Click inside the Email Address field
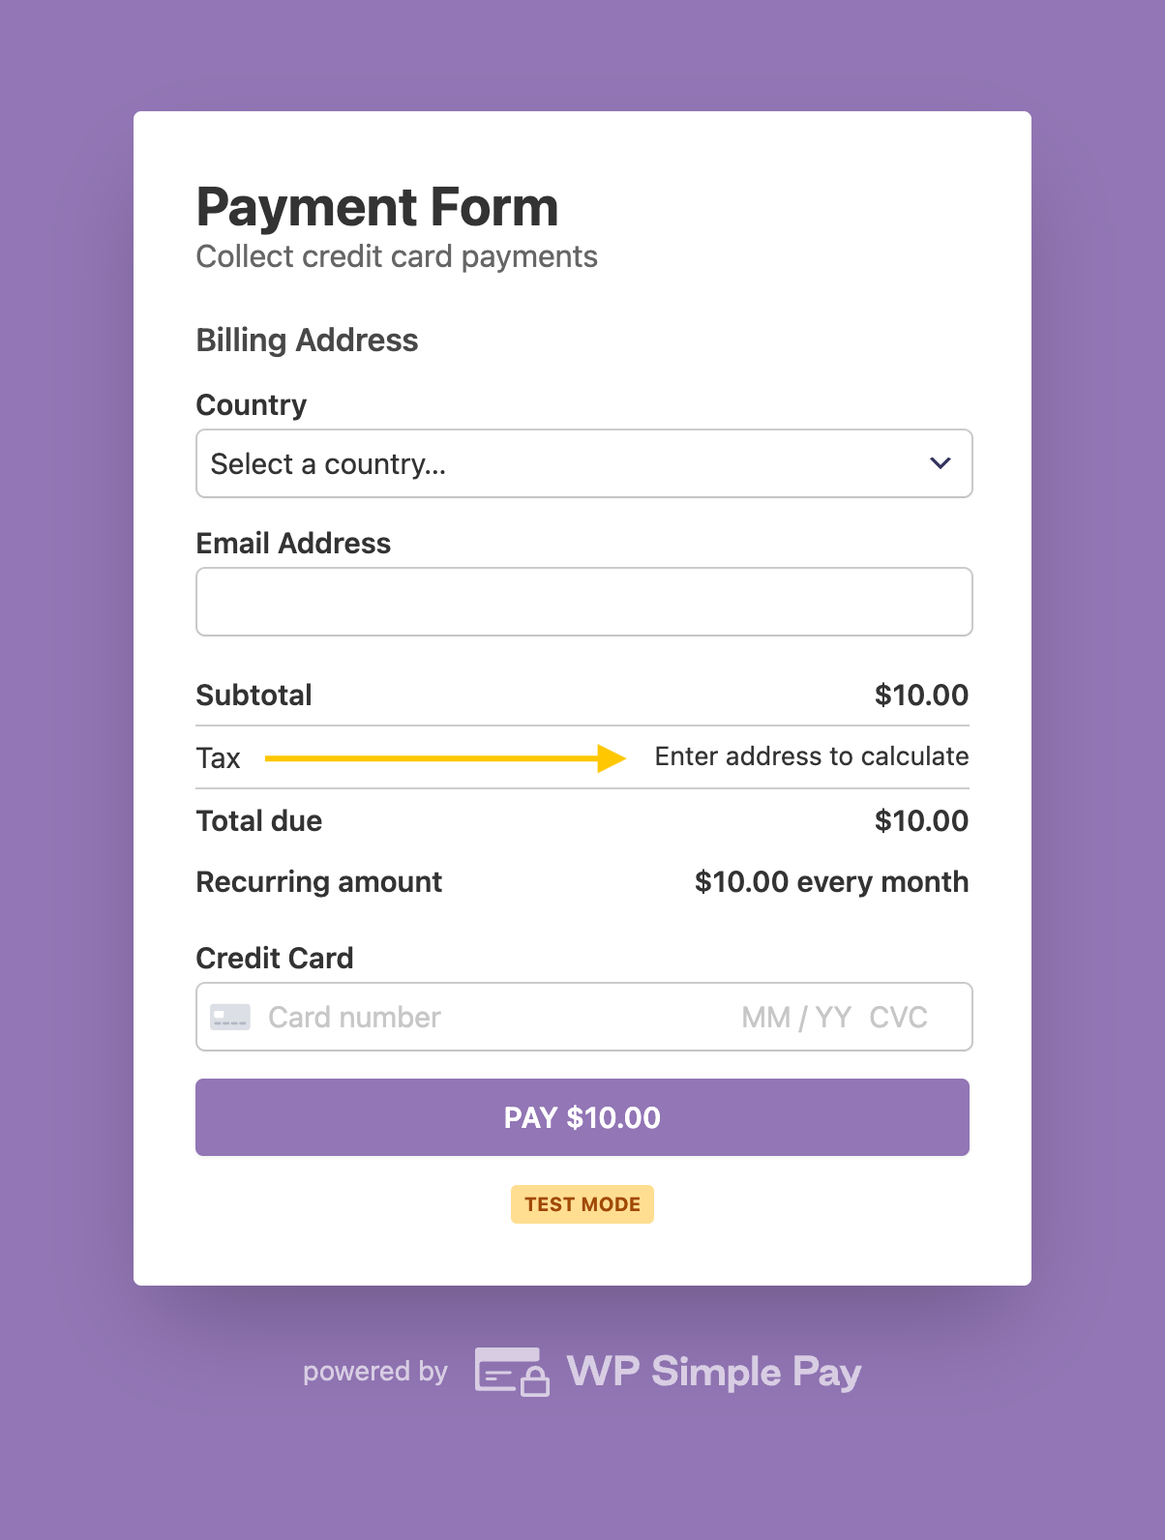The image size is (1165, 1540). click(583, 601)
